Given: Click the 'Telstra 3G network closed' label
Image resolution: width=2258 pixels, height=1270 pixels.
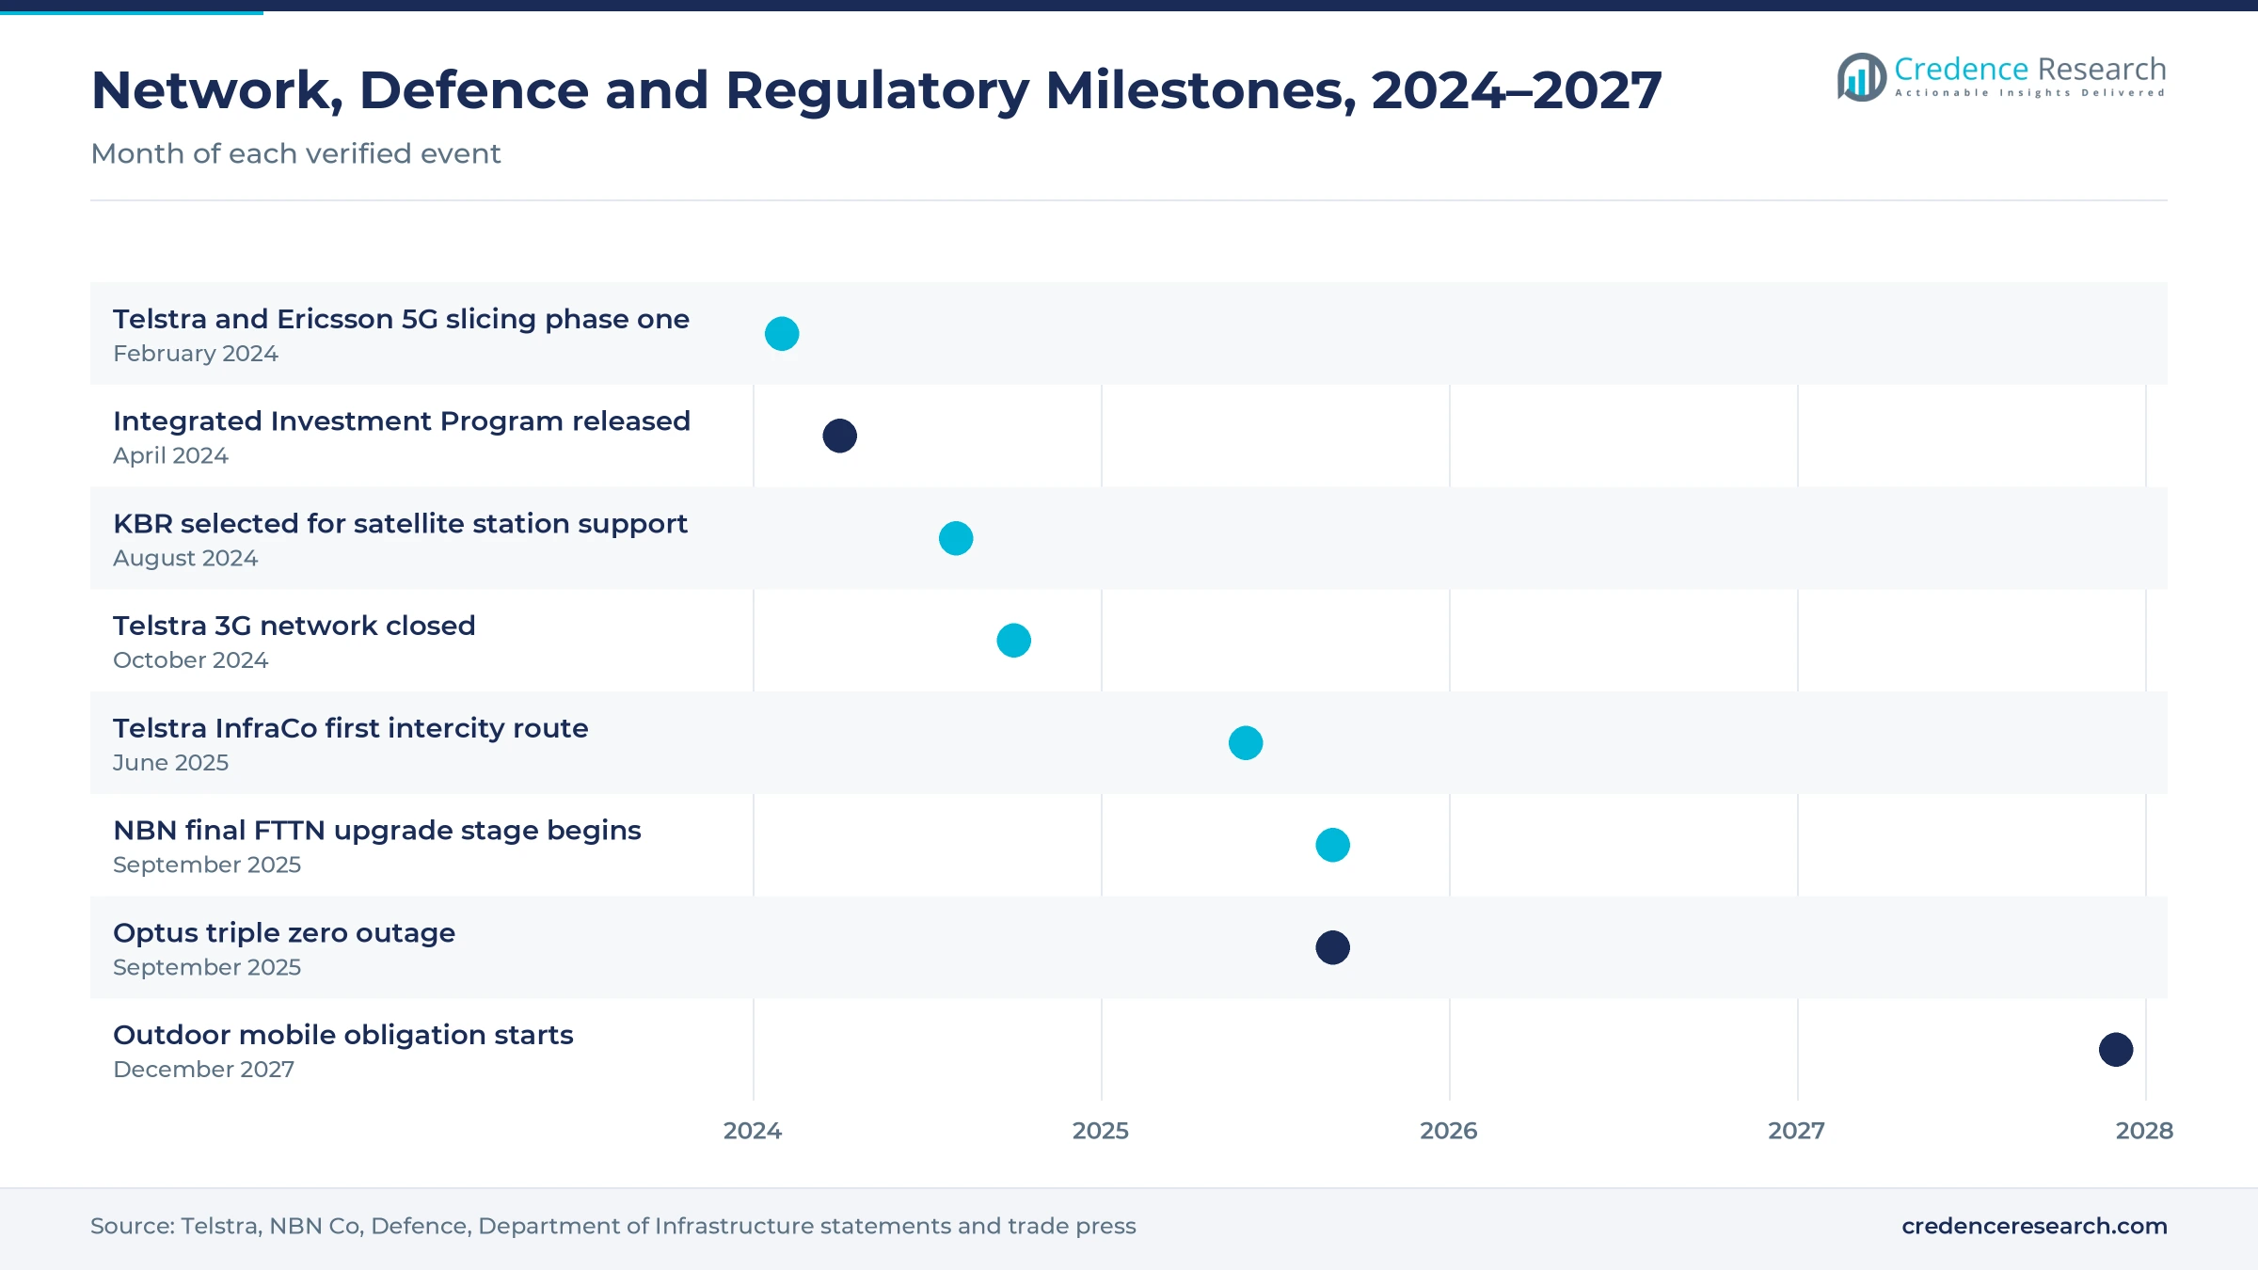Looking at the screenshot, I should click(x=294, y=626).
